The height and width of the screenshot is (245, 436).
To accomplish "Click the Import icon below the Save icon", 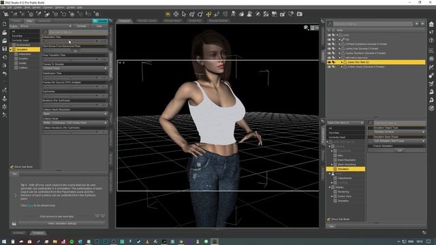I will (x=5, y=57).
